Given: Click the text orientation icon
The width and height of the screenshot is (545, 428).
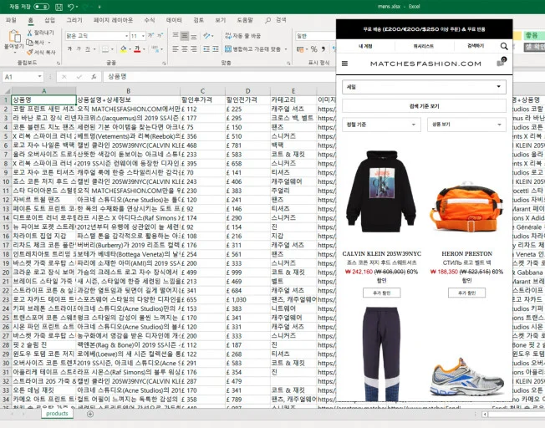Looking at the screenshot, I should 207,35.
